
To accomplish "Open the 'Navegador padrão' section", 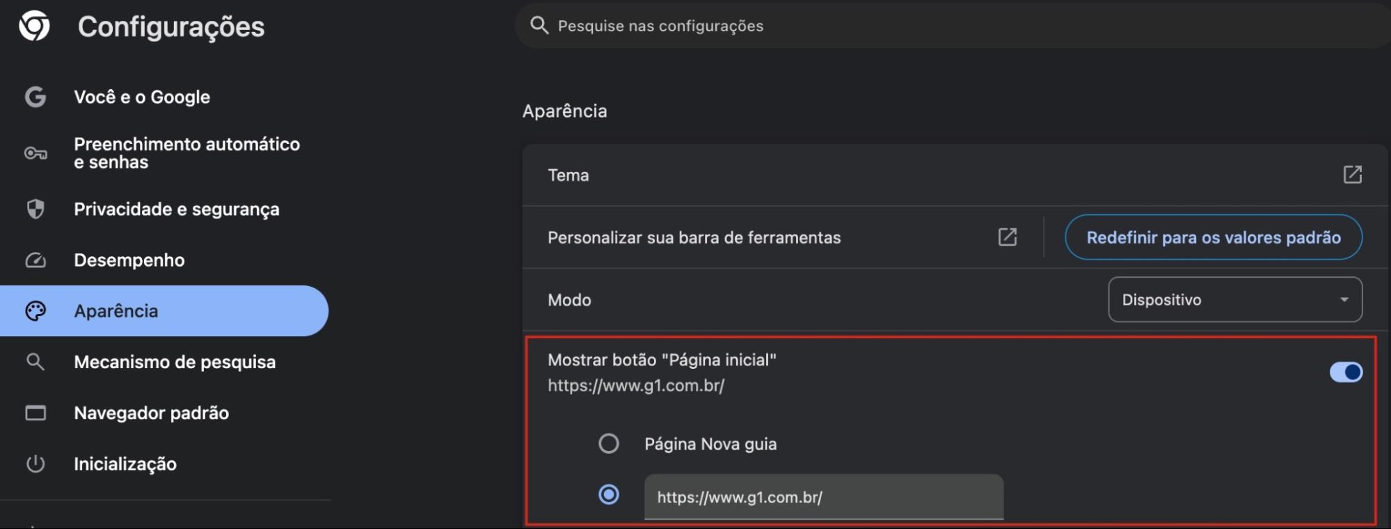I will point(151,413).
